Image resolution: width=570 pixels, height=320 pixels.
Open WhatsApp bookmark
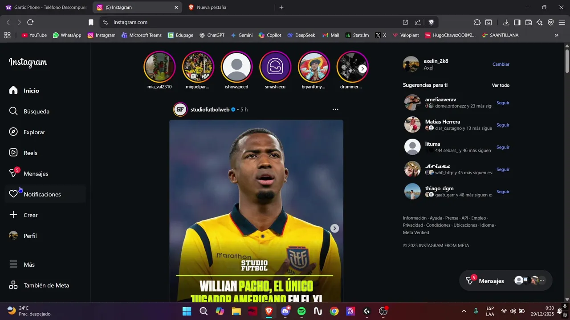point(67,35)
